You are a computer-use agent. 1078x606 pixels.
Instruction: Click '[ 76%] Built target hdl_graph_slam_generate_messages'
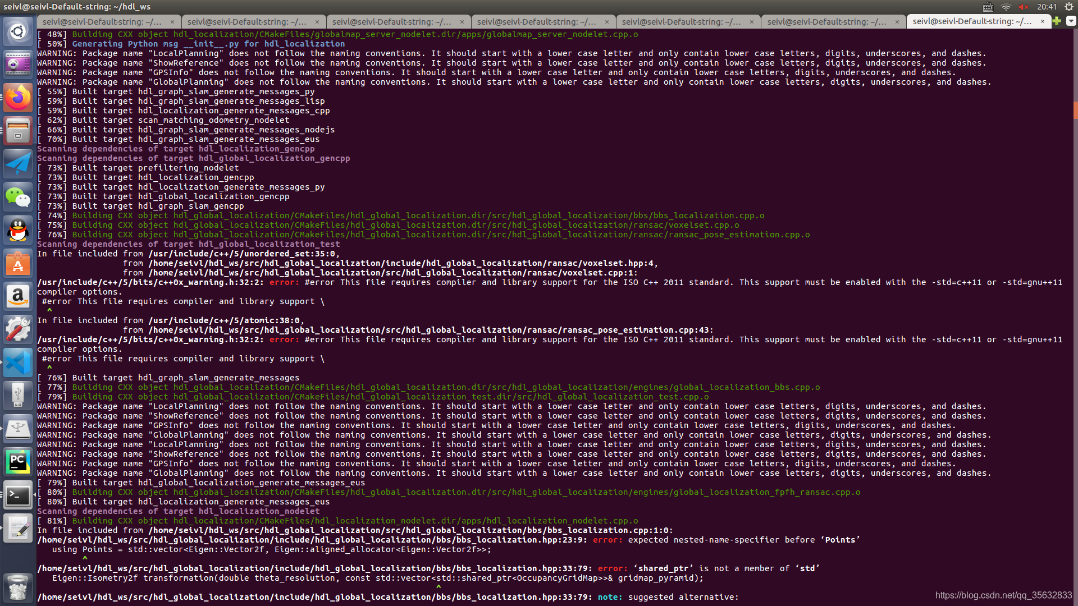(x=168, y=378)
